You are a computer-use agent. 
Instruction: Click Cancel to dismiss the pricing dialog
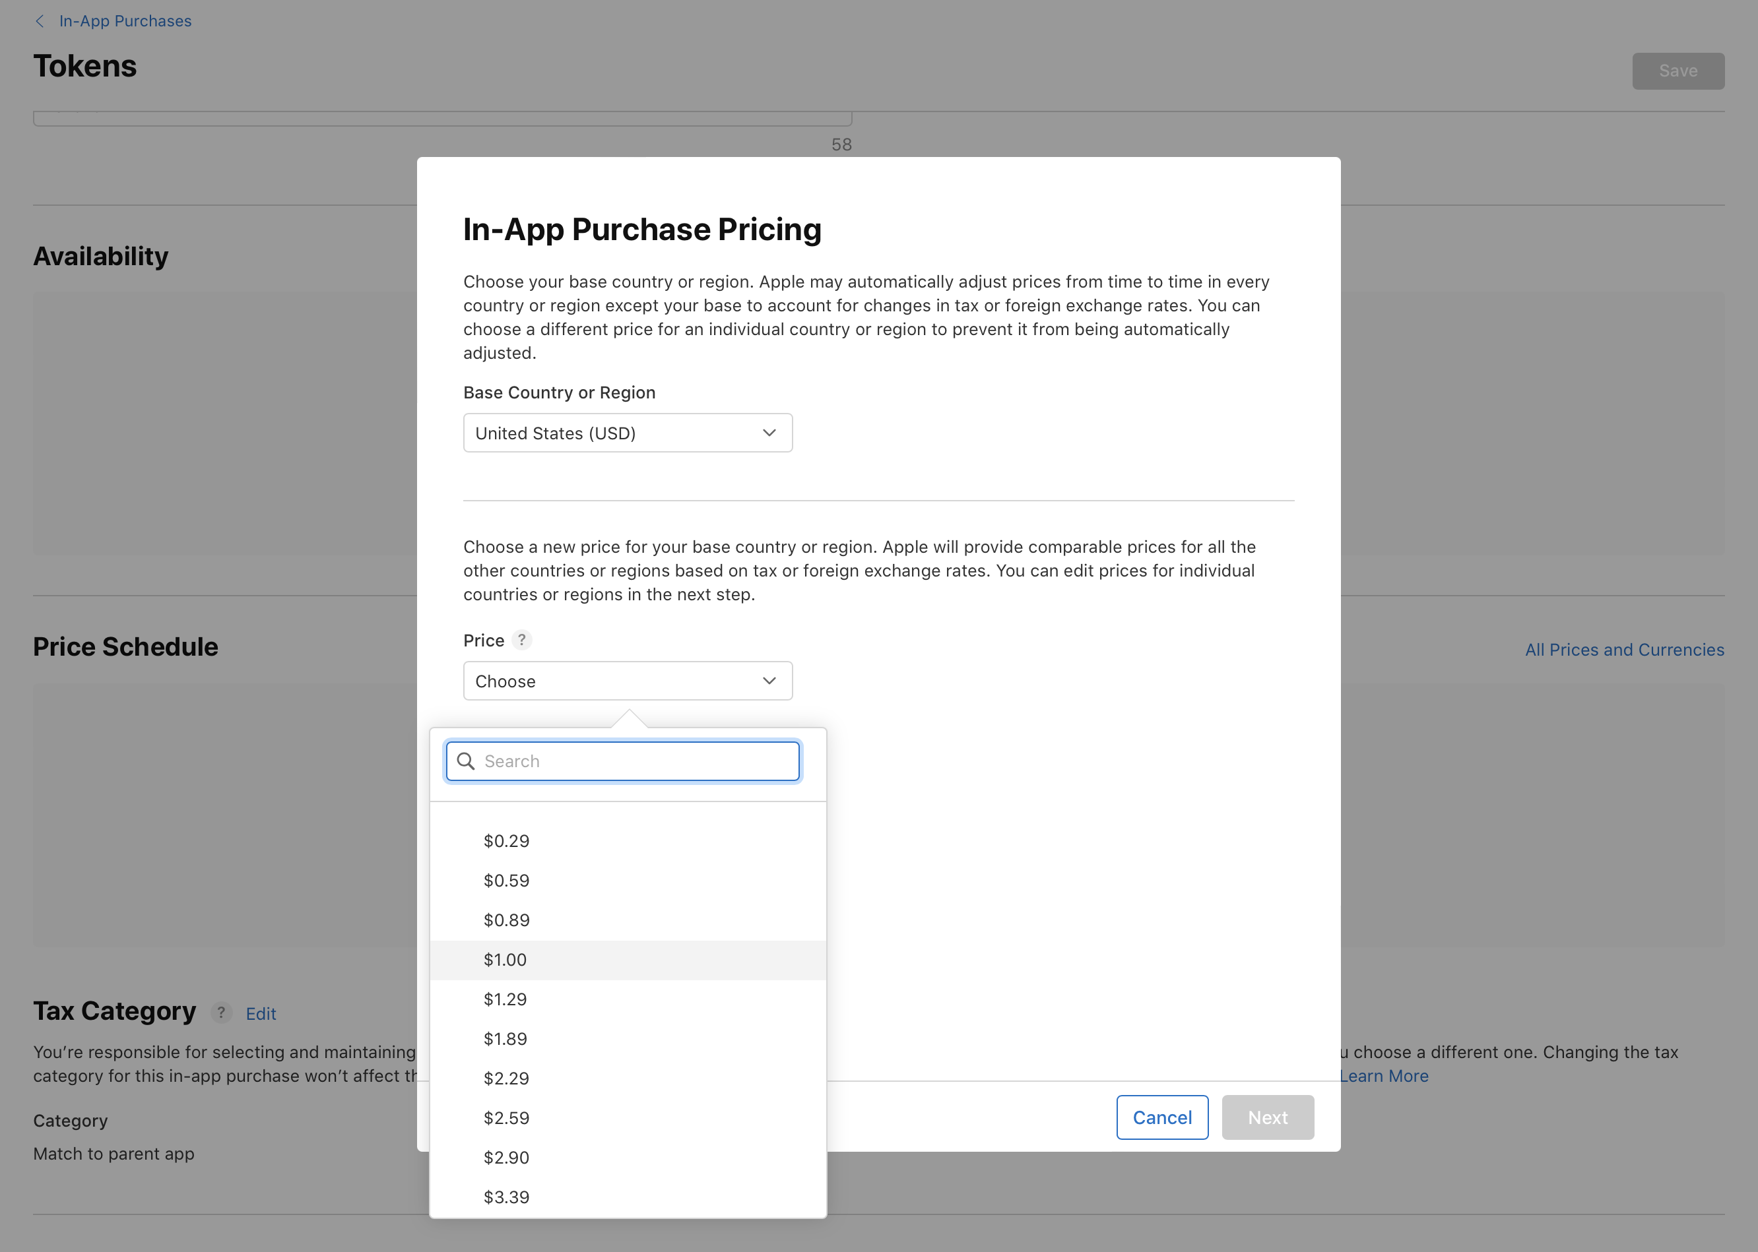1162,1117
